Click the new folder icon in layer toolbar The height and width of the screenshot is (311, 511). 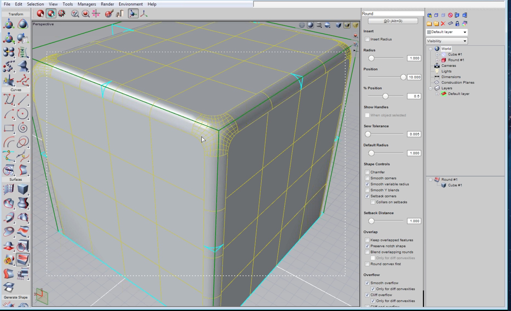point(429,24)
